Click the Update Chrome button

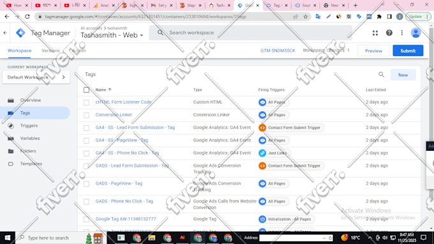[x=418, y=17]
